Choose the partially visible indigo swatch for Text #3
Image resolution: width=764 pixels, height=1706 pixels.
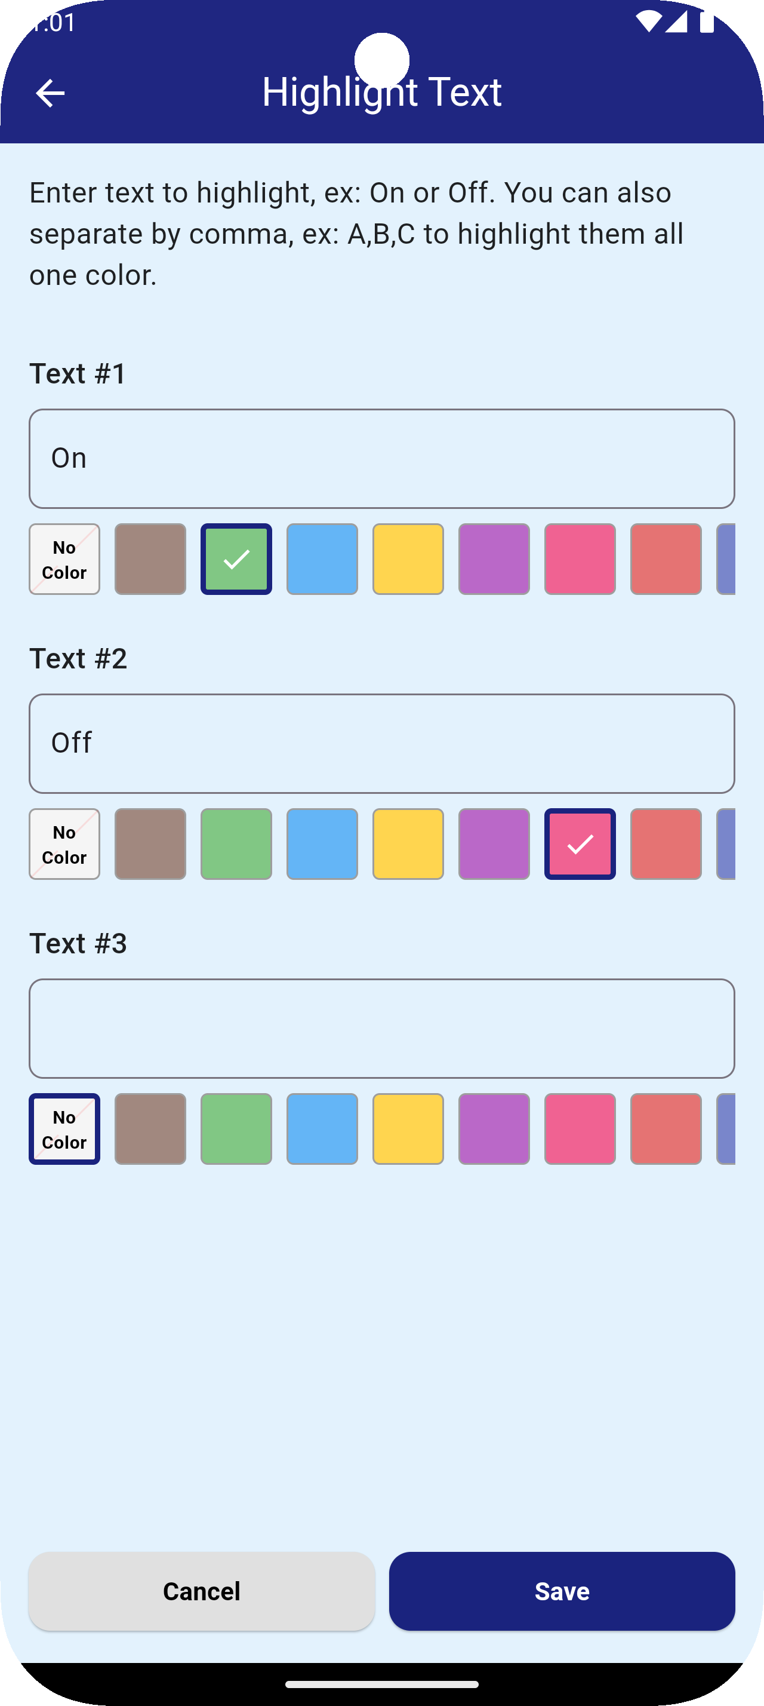click(726, 1128)
